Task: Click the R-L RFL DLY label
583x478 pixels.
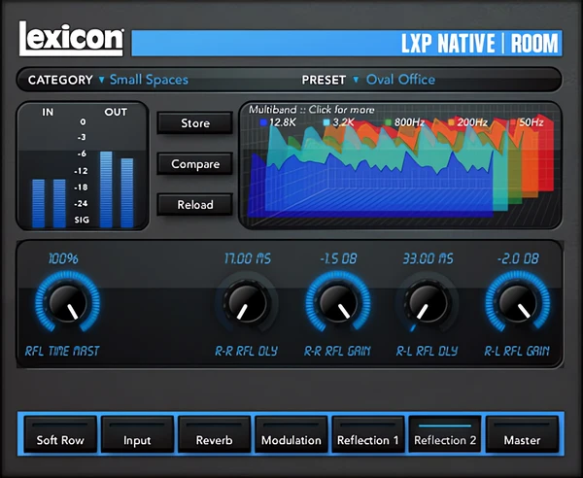Action: [427, 352]
